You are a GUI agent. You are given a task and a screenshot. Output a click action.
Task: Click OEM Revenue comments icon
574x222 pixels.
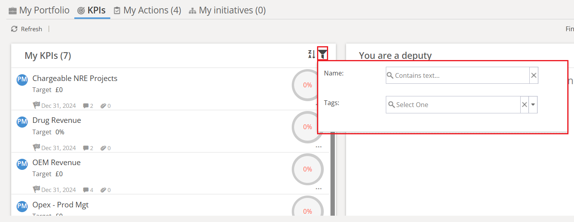click(85, 190)
